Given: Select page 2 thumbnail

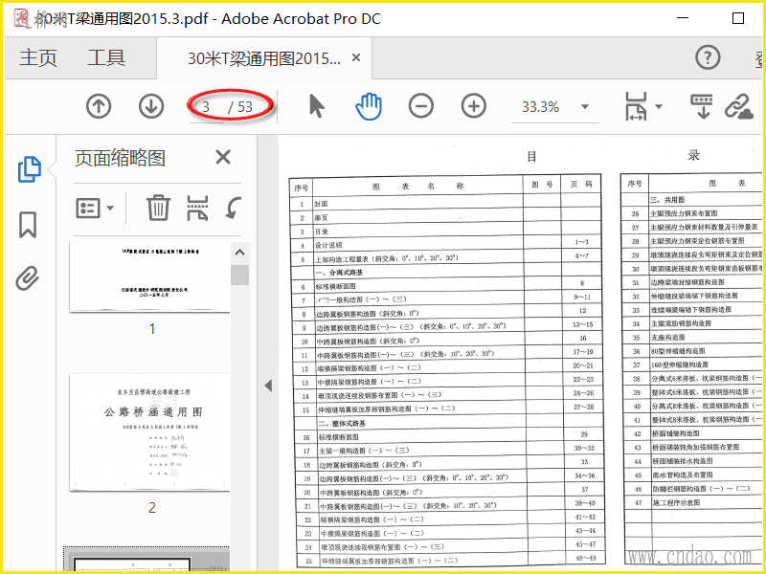Looking at the screenshot, I should point(150,433).
